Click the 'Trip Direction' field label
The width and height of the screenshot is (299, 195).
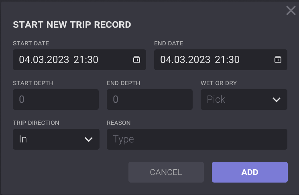click(36, 123)
